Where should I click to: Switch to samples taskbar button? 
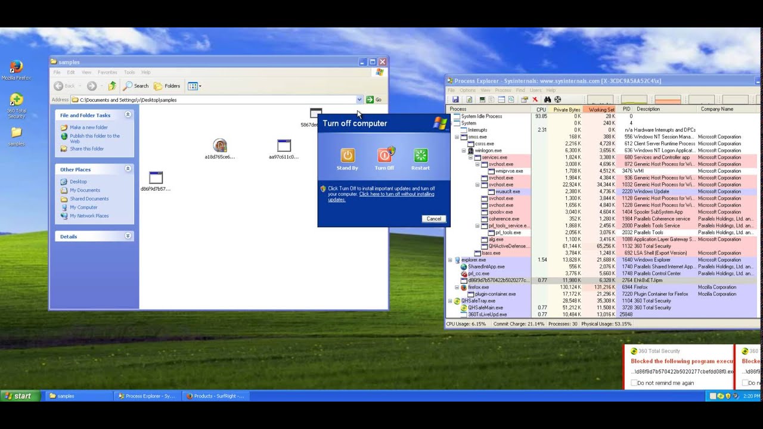(77, 396)
